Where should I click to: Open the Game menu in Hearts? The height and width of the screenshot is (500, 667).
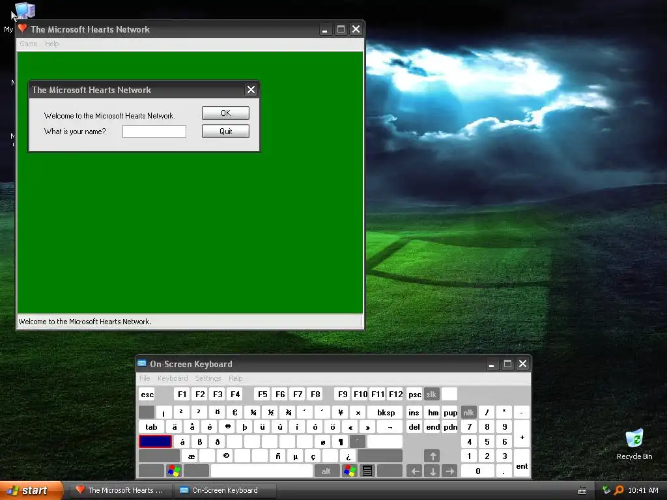[29, 44]
